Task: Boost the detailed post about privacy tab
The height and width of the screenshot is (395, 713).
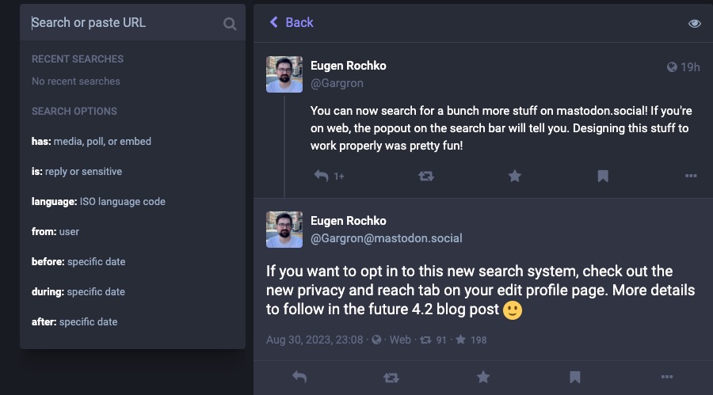Action: pos(391,378)
